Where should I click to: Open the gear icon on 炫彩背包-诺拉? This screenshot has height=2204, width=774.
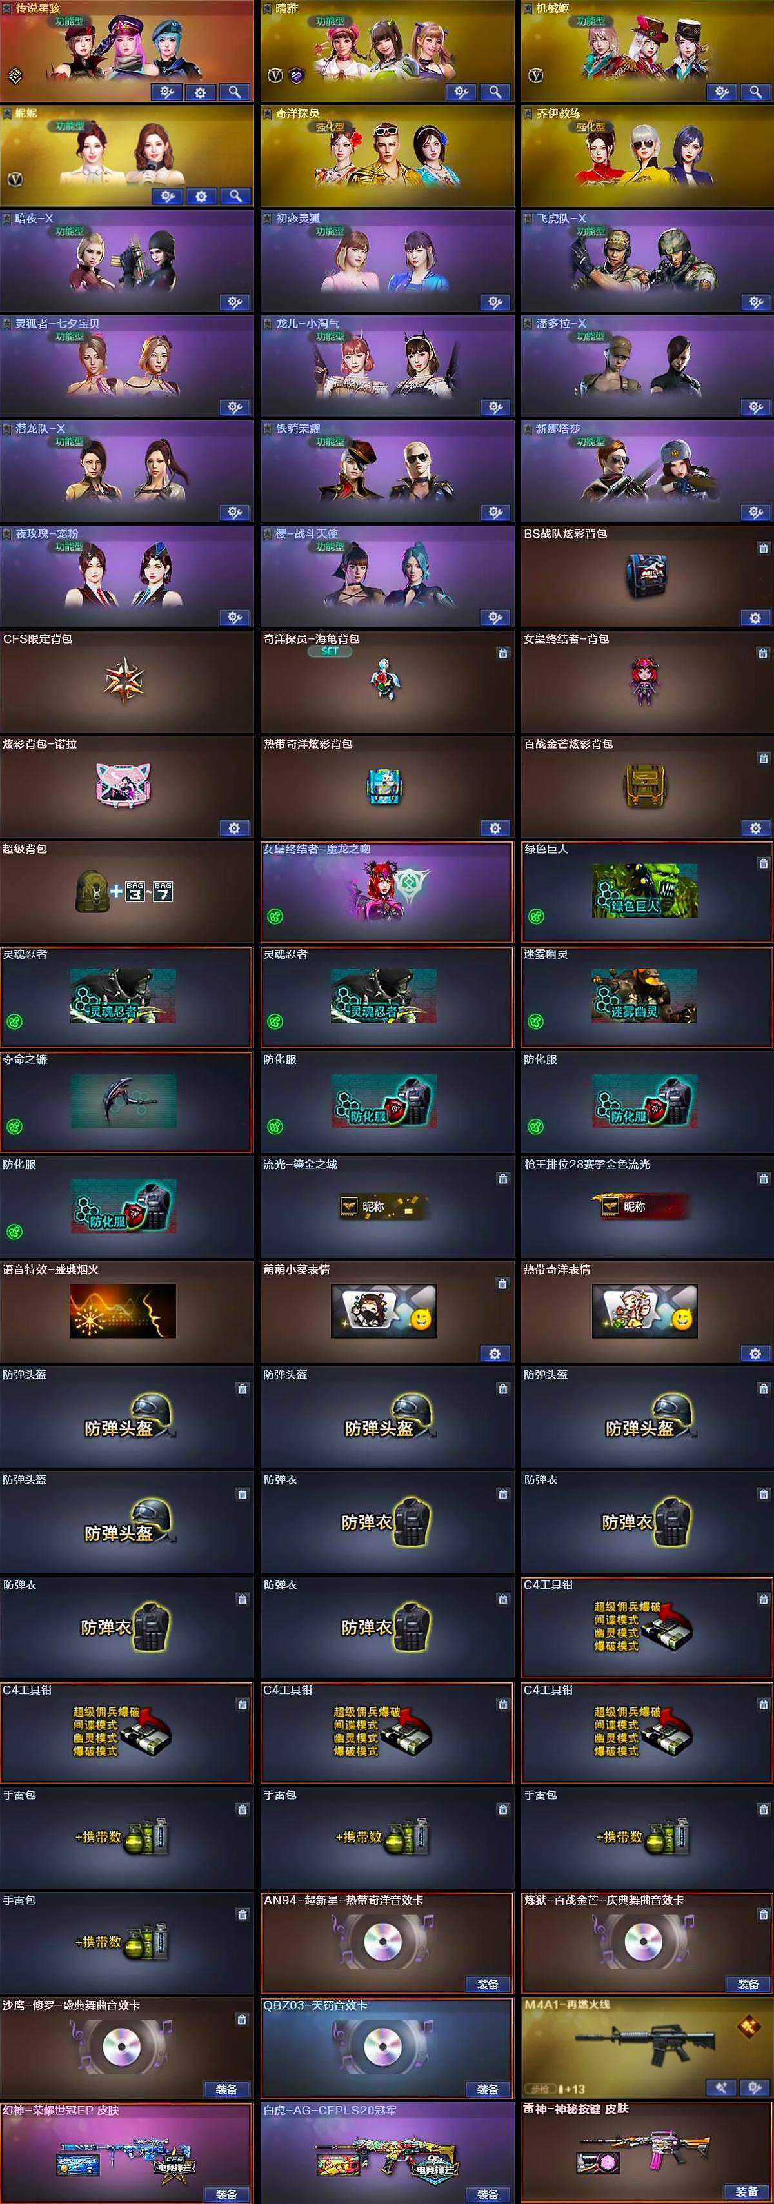coord(233,827)
